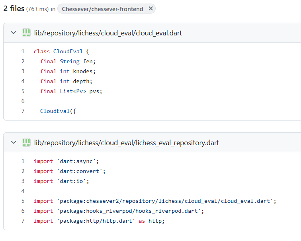Open file lib/repository/lichess/cloud_eval/lichess_eval_repository.dart
The width and height of the screenshot is (301, 241).
[x=127, y=143]
